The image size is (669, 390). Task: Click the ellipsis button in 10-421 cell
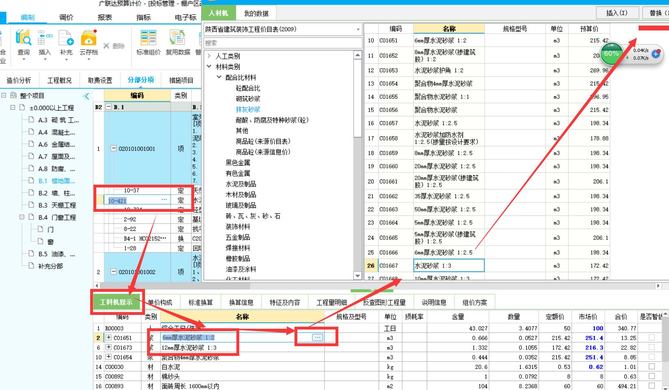(164, 200)
